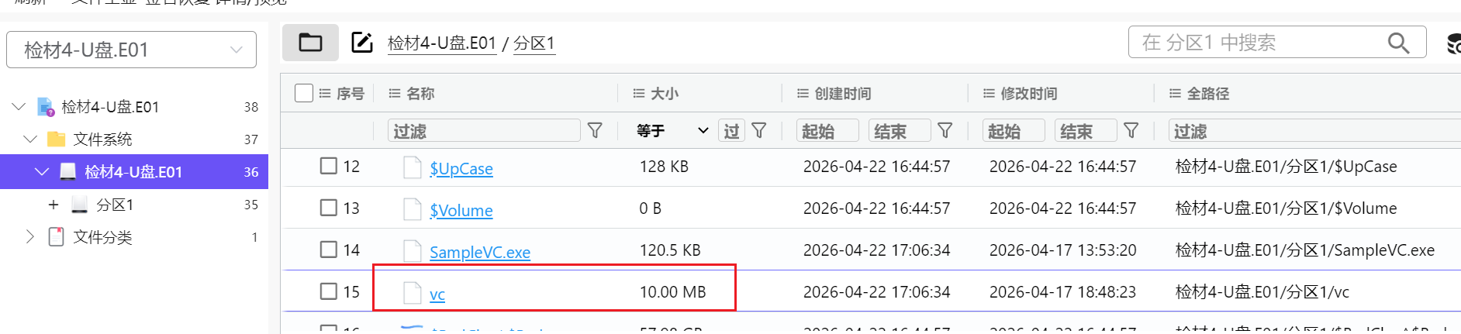Click the filter funnel beside the name filter
This screenshot has width=1461, height=334.
[595, 130]
